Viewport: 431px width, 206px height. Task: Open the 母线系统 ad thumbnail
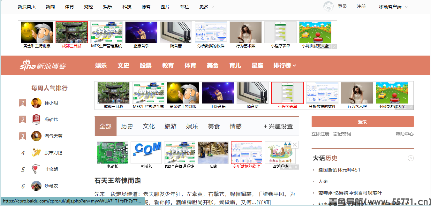tap(280, 155)
